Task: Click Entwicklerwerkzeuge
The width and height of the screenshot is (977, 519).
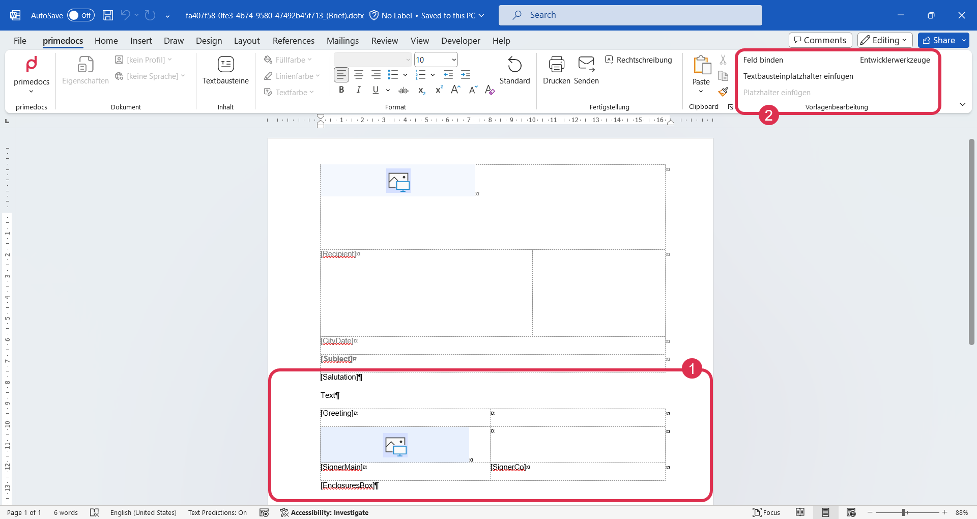Action: click(x=895, y=60)
